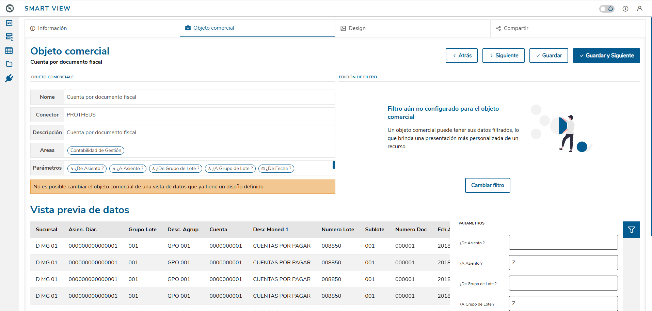Open the info icon in header
Image resolution: width=652 pixels, height=311 pixels.
[625, 9]
